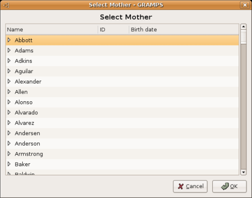
Task: Click the vertical scrollbar thumb
Action: (x=243, y=37)
